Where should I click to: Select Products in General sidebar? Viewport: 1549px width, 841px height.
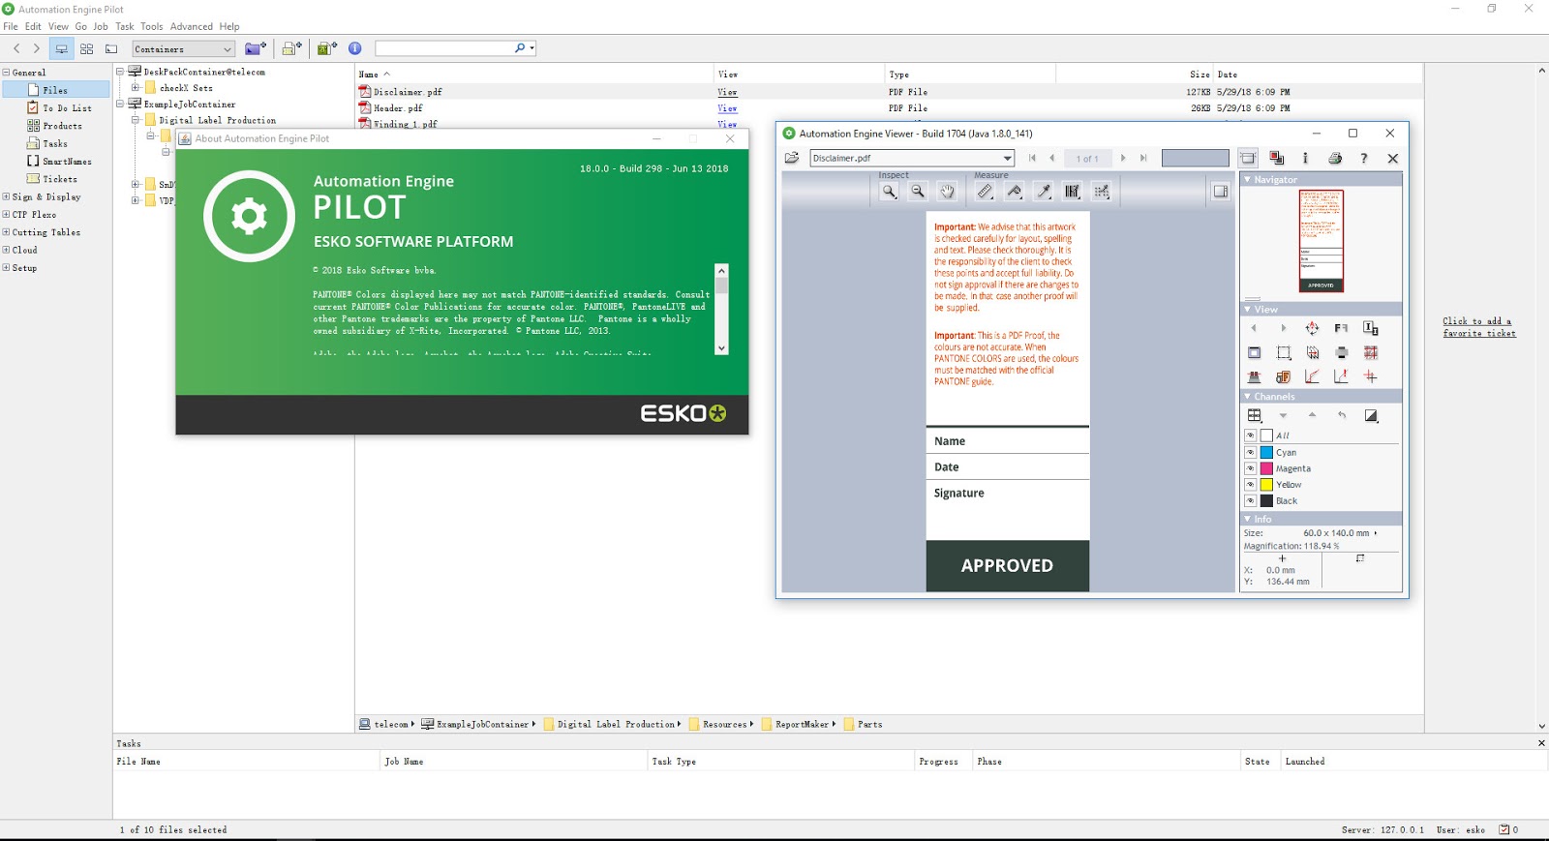[55, 126]
